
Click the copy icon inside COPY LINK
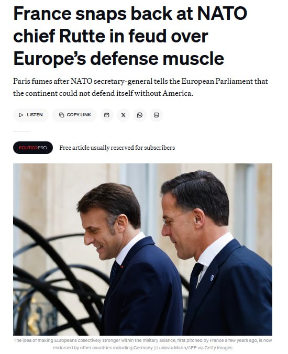[61, 115]
